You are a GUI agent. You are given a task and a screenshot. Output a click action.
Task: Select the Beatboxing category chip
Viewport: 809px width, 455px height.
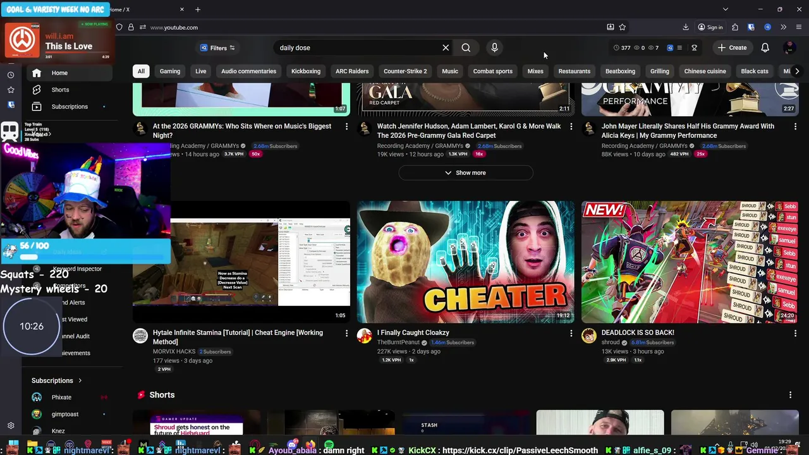(620, 71)
